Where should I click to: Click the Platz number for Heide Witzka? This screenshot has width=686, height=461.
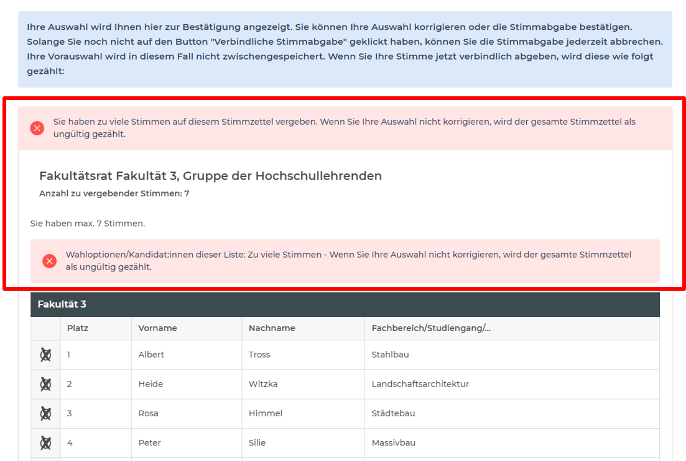[x=69, y=384]
